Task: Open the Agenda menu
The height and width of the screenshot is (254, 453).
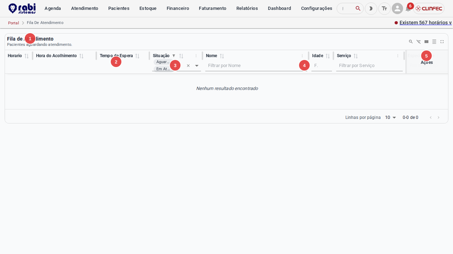Action: [x=53, y=8]
